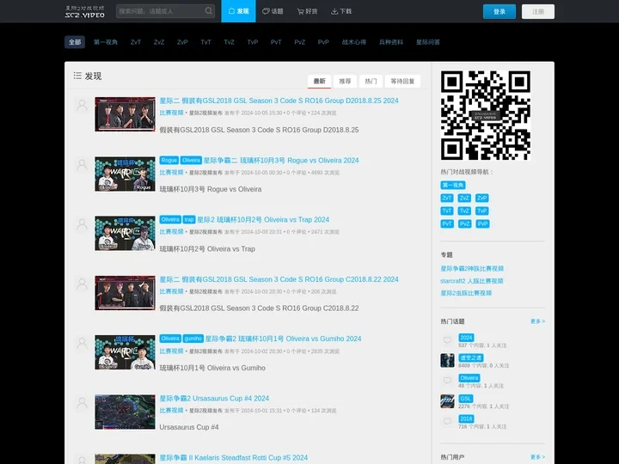Screen dimensions: 619x464
Task: Open the GSL RO16 Group C2018.8.22 title link
Action: [x=279, y=279]
